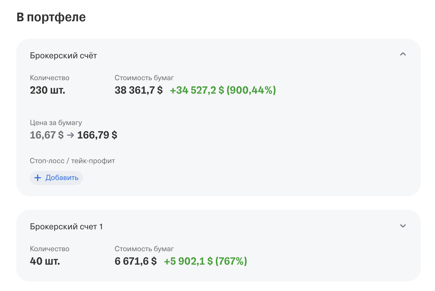
Task: Click the 40 шт. quantity value
Action: coord(45,261)
